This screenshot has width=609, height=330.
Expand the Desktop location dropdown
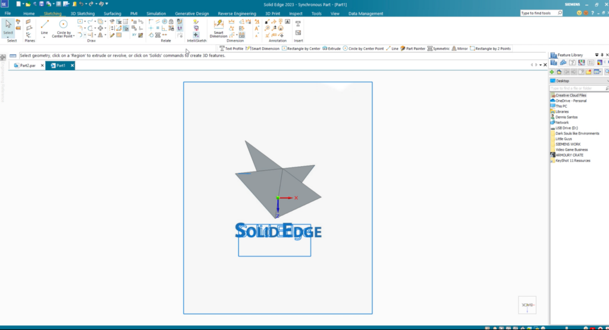pos(607,81)
